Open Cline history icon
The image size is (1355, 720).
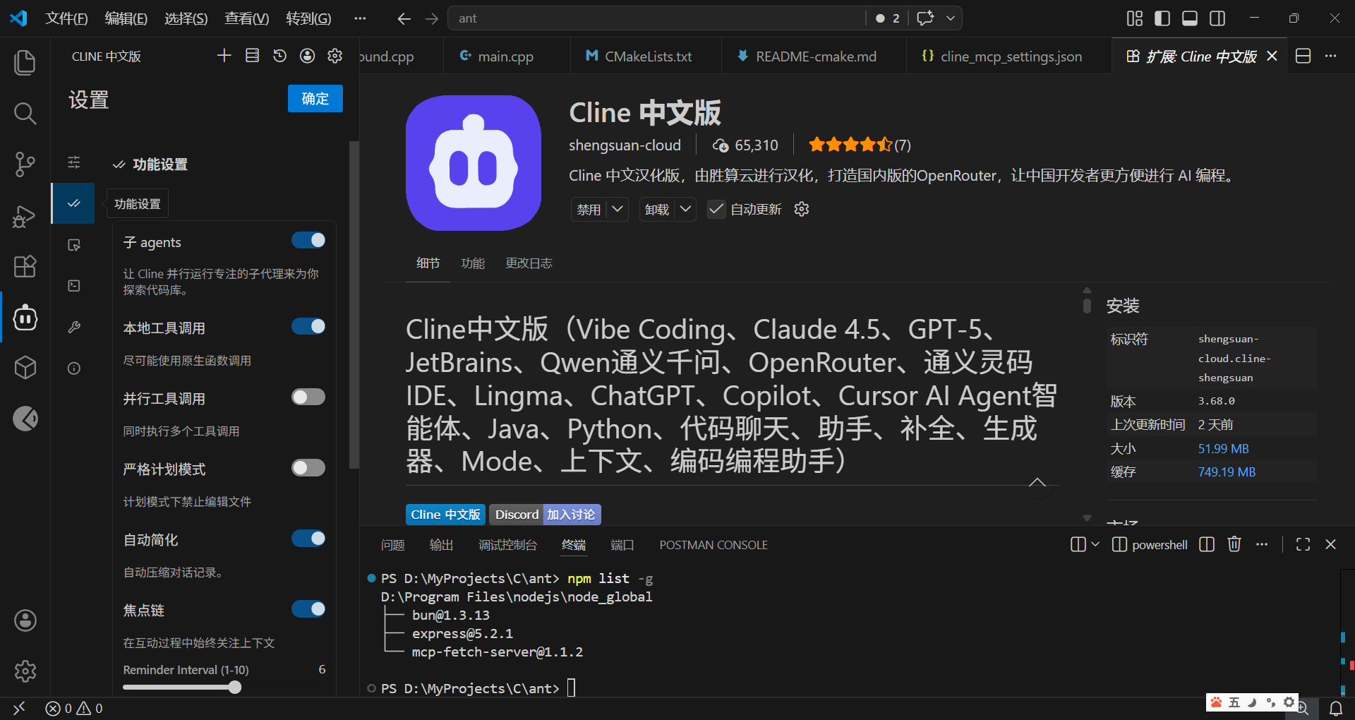click(279, 56)
